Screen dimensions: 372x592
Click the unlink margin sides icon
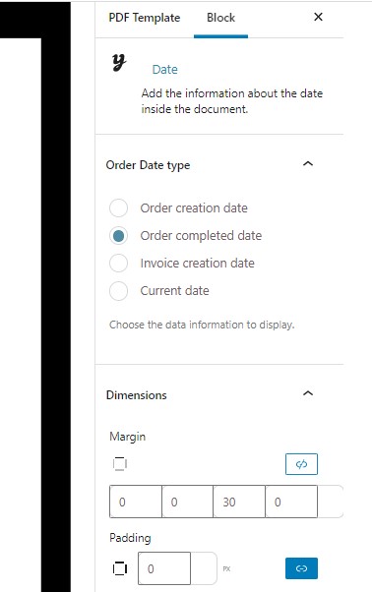pyautogui.click(x=301, y=464)
